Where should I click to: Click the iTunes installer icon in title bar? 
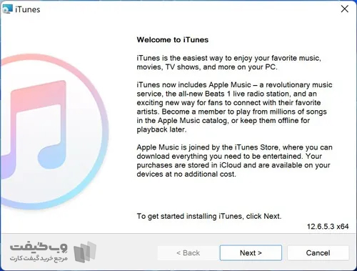pos(7,9)
